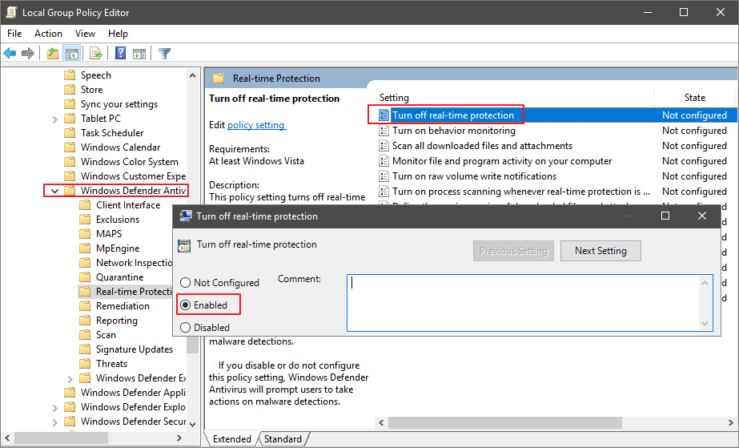Click the Next Setting button
The width and height of the screenshot is (739, 448).
pos(600,251)
